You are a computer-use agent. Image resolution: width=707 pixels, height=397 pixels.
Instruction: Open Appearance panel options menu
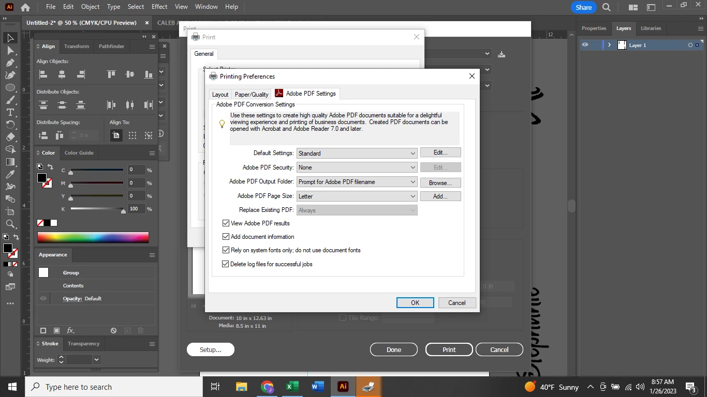click(152, 255)
